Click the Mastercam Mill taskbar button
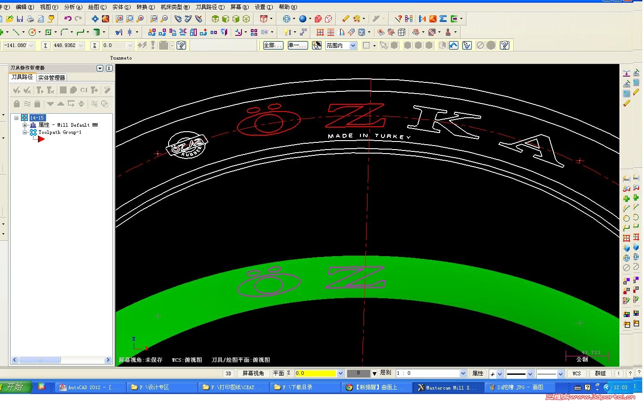 click(448, 387)
